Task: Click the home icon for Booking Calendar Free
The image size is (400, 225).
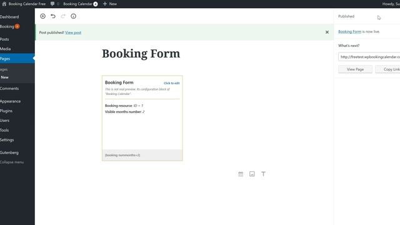Action: (4, 4)
